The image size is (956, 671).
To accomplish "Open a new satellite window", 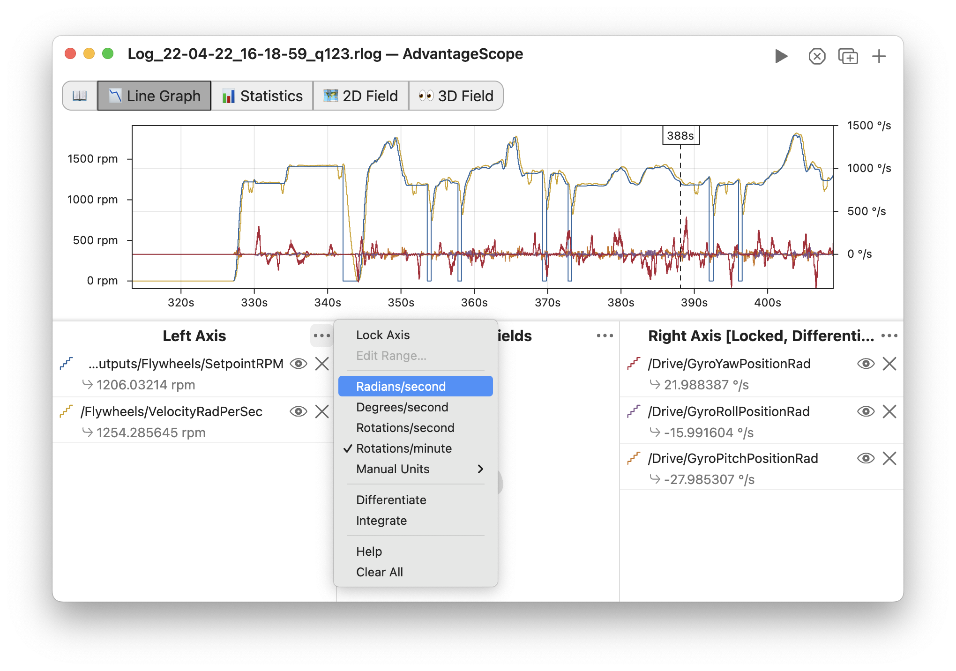I will (848, 57).
